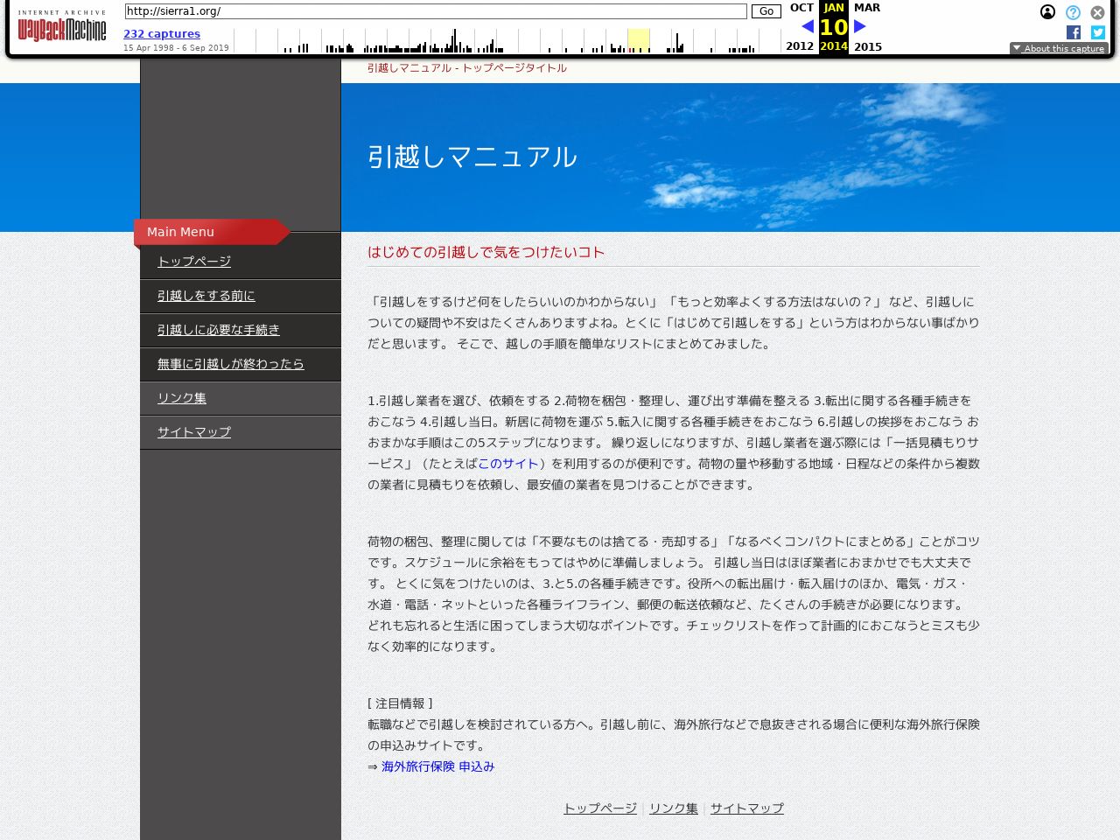Open 引越しをする前に menu item
The image size is (1120, 840).
[206, 296]
